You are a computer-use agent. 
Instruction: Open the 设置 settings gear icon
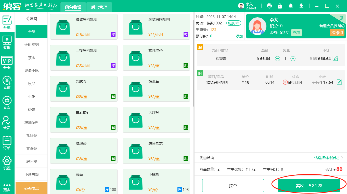7,163
